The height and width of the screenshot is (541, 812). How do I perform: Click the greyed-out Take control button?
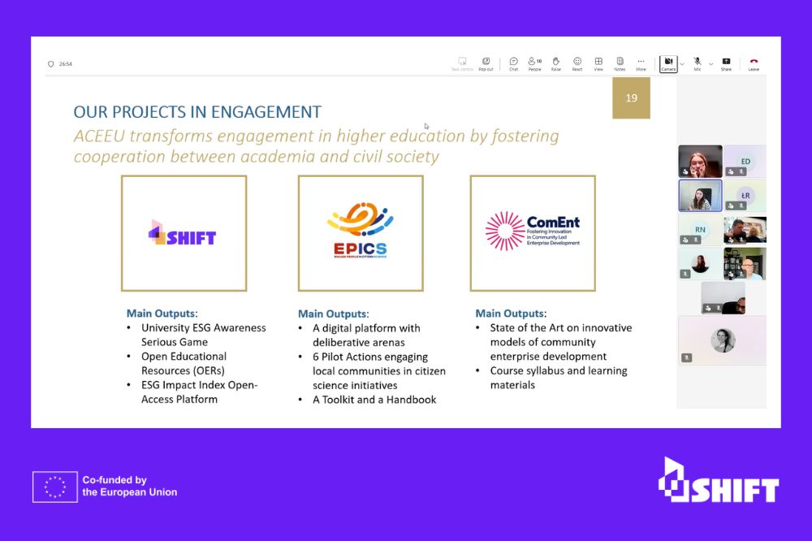pos(462,63)
